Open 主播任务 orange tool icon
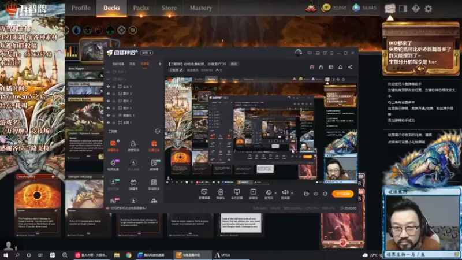 pyautogui.click(x=154, y=146)
